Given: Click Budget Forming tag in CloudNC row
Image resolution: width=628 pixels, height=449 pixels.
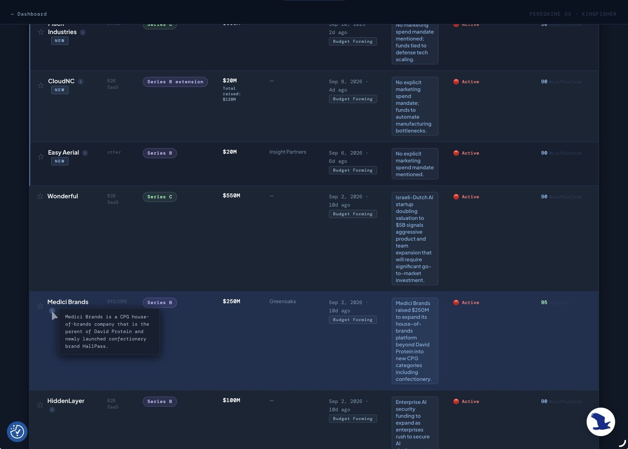Looking at the screenshot, I should click(353, 99).
